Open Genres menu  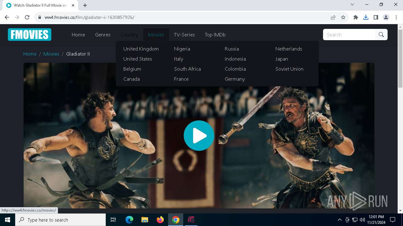click(103, 35)
